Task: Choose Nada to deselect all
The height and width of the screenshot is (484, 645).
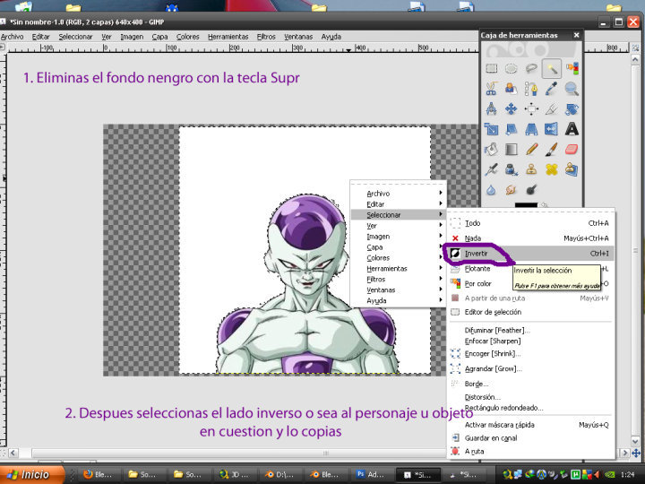Action: [530, 238]
